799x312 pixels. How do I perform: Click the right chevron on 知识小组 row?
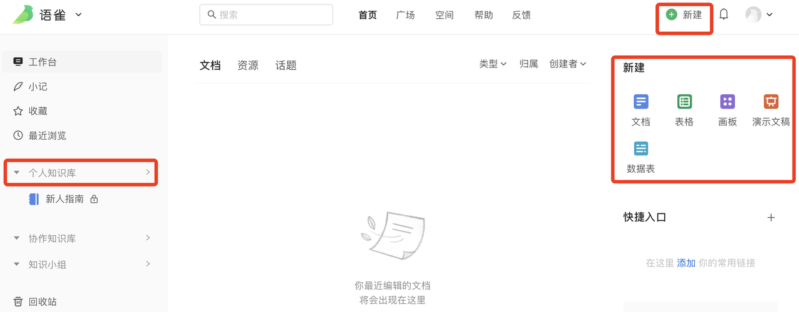148,264
